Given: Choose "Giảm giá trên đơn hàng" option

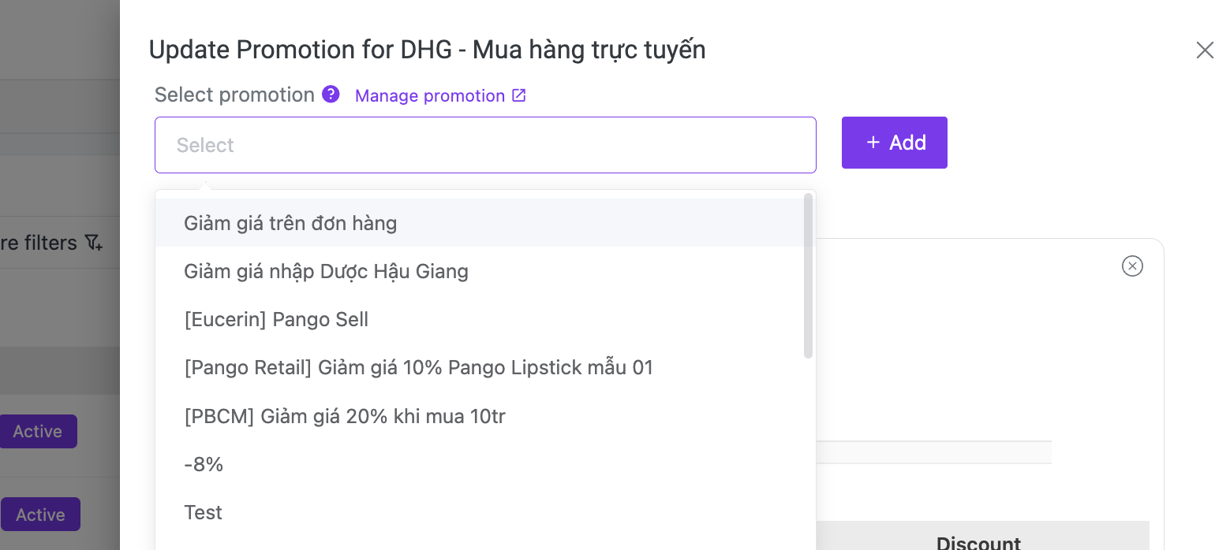Looking at the screenshot, I should tap(290, 223).
